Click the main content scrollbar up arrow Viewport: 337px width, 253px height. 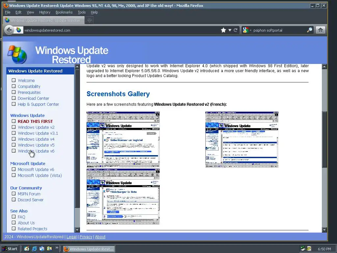[x=324, y=67]
